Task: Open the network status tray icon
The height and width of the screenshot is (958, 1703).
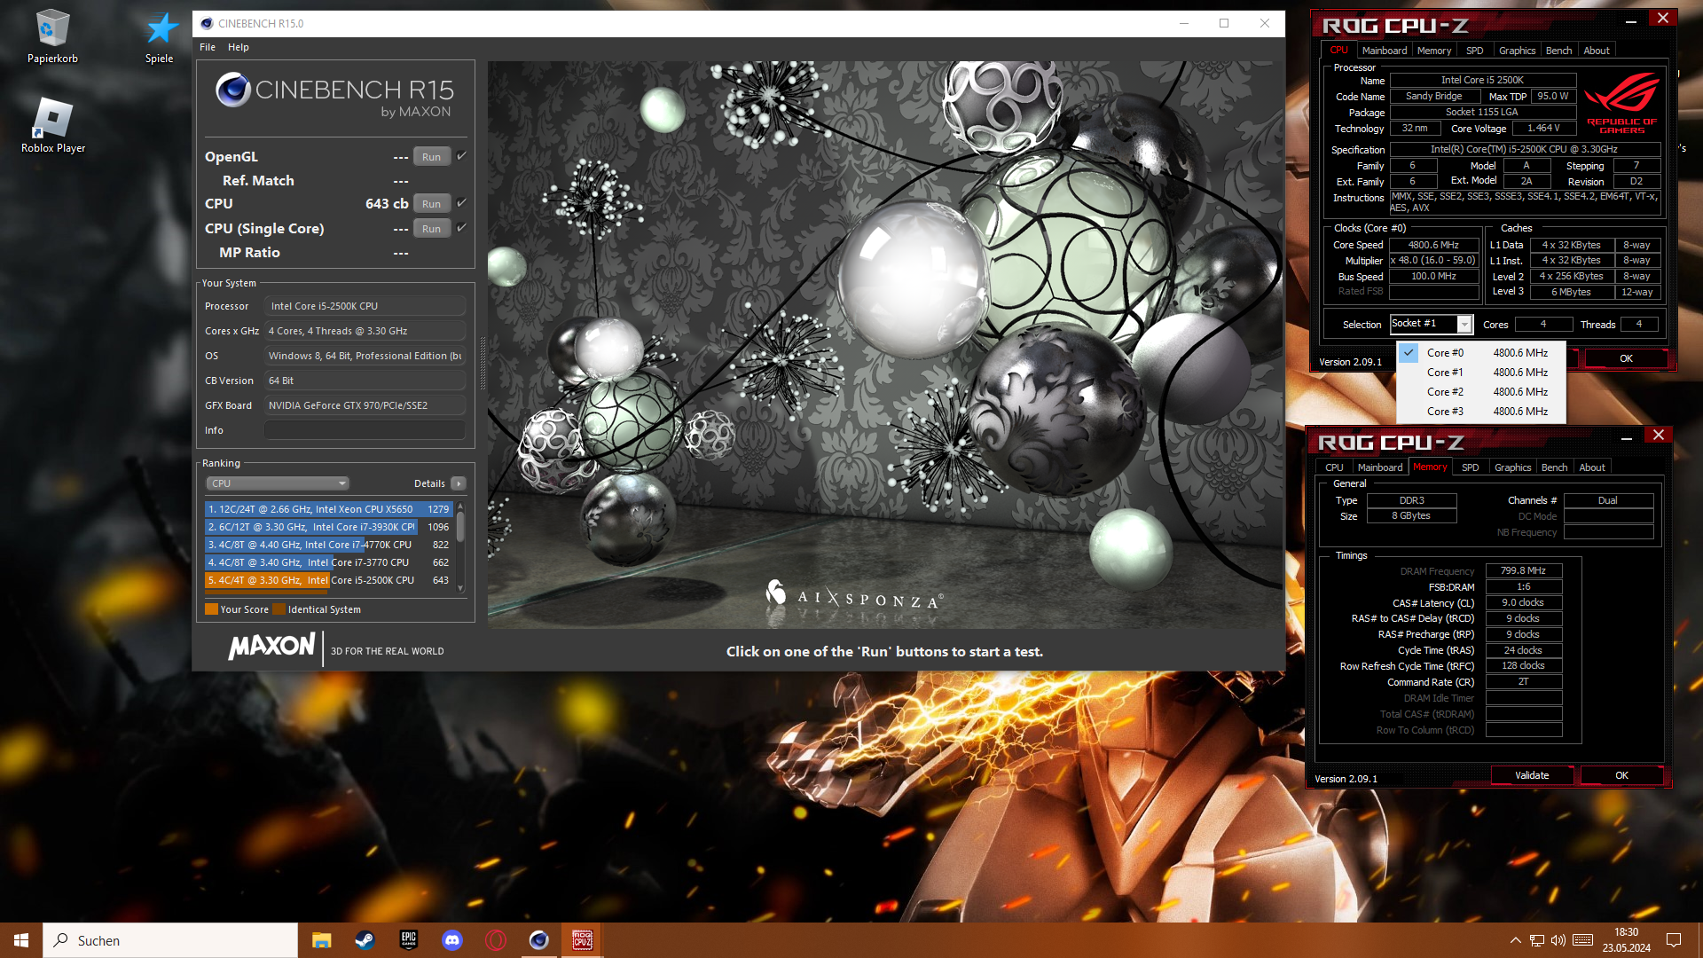Action: pyautogui.click(x=1537, y=940)
